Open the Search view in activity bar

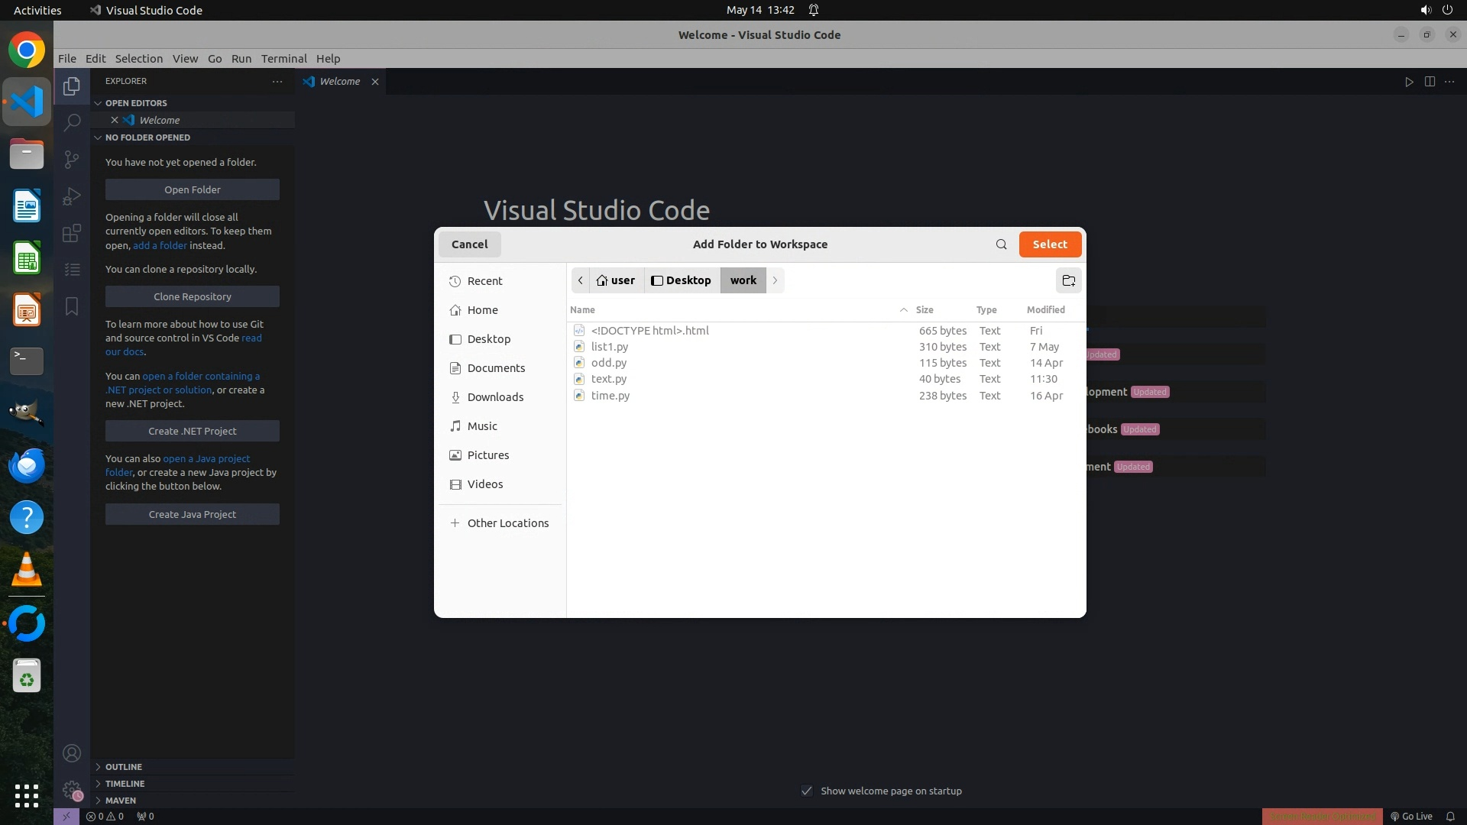(72, 122)
